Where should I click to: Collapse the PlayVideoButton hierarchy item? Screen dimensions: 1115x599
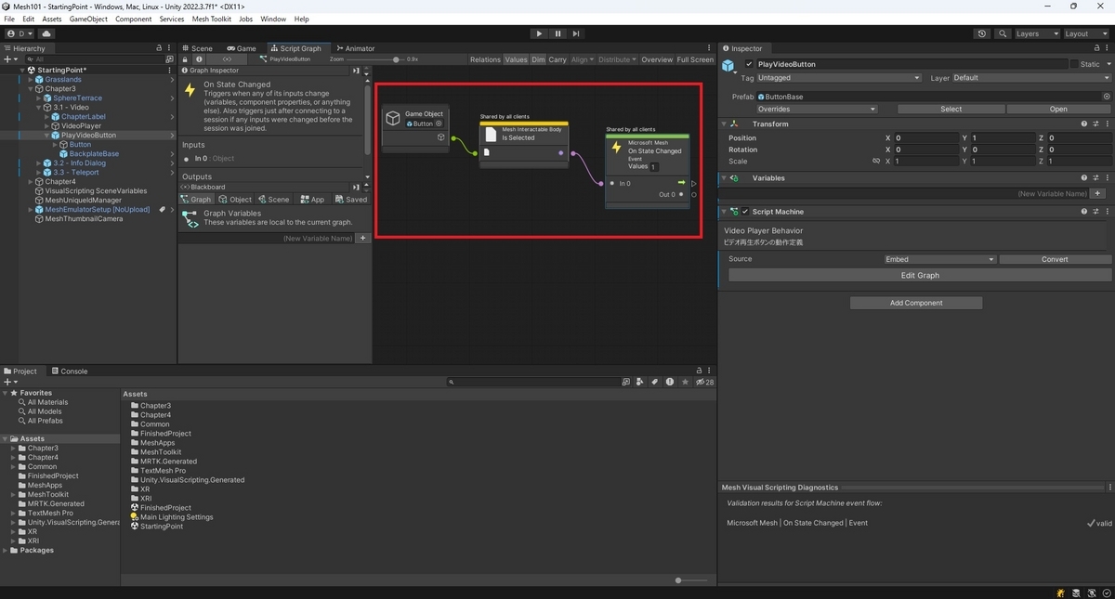47,135
